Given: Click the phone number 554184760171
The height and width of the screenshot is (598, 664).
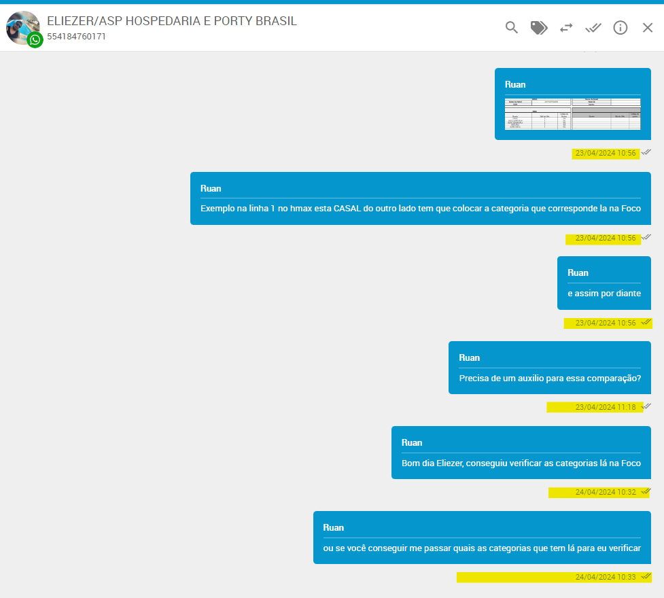Looking at the screenshot, I should pyautogui.click(x=76, y=37).
